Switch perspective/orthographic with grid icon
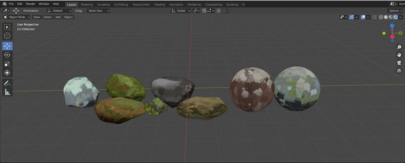 399,70
